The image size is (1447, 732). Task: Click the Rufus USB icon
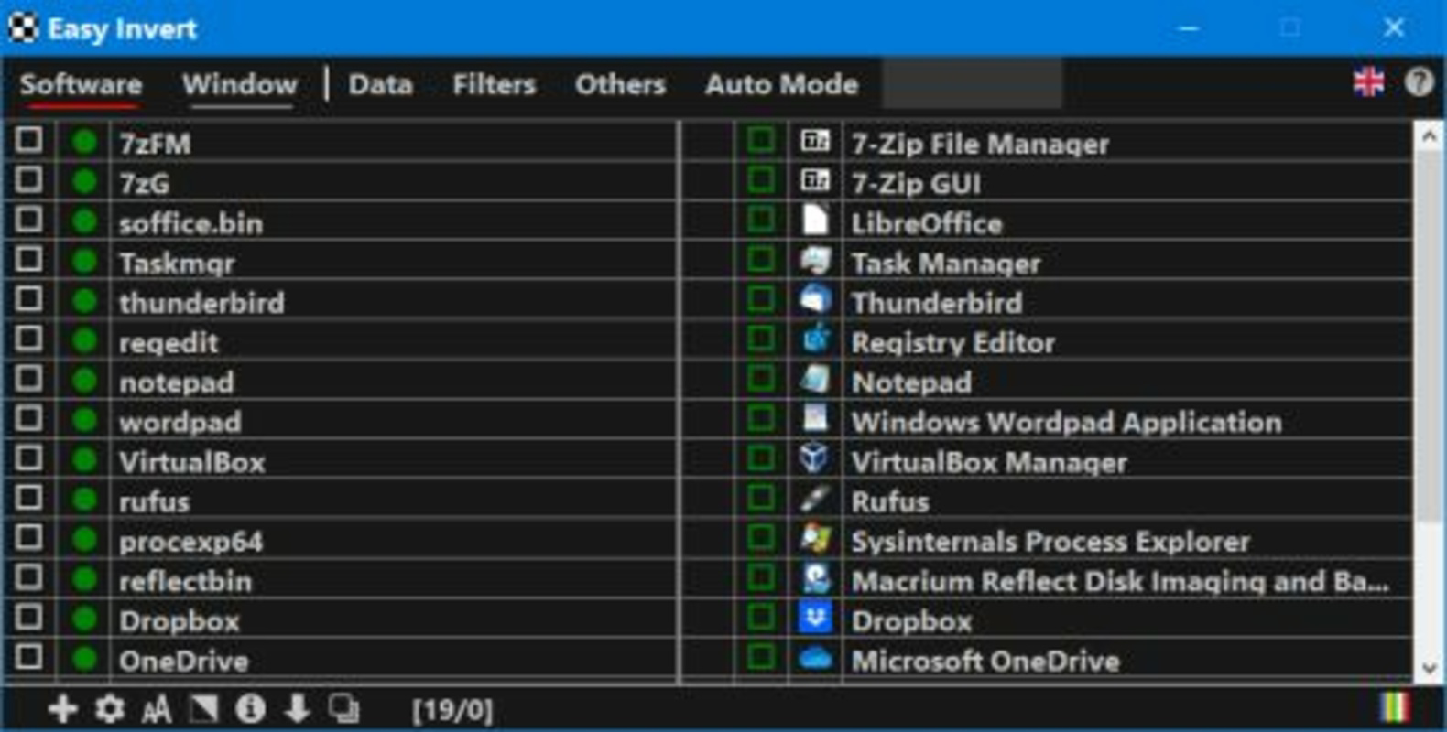pos(815,498)
